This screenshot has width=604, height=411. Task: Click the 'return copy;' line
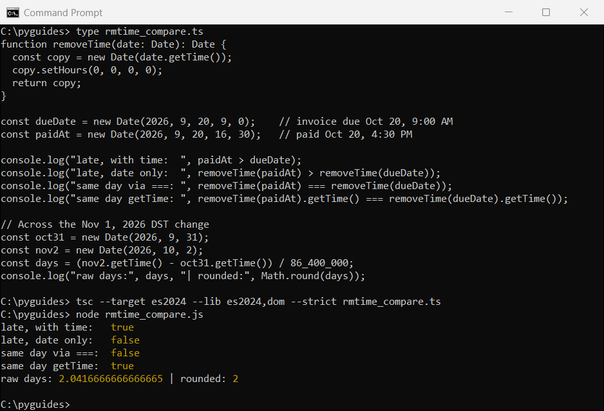pos(46,83)
